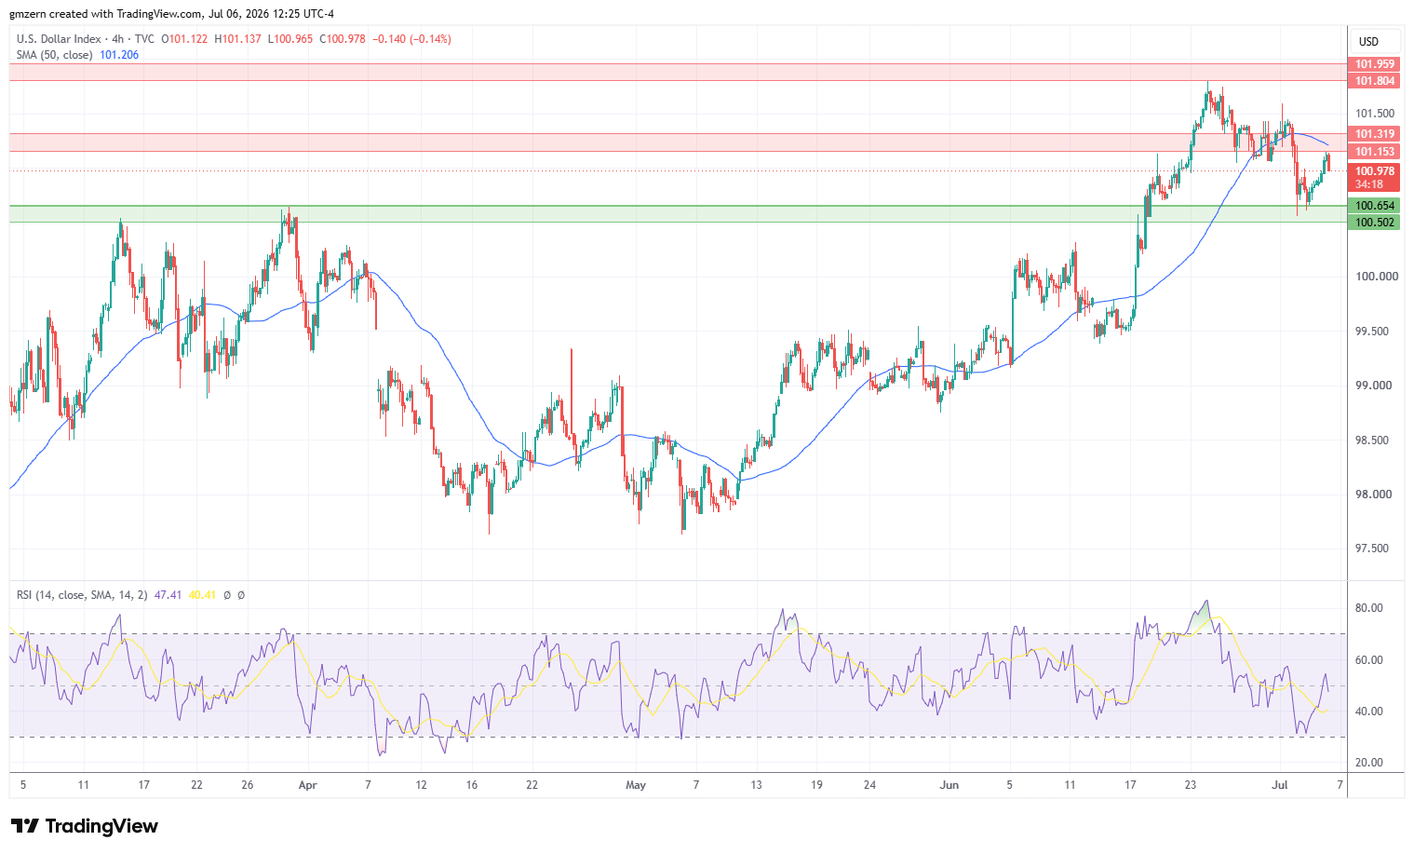Screen dimensions: 1414x854
Task: Click 99.000 on the price axis
Action: pyautogui.click(x=1375, y=386)
